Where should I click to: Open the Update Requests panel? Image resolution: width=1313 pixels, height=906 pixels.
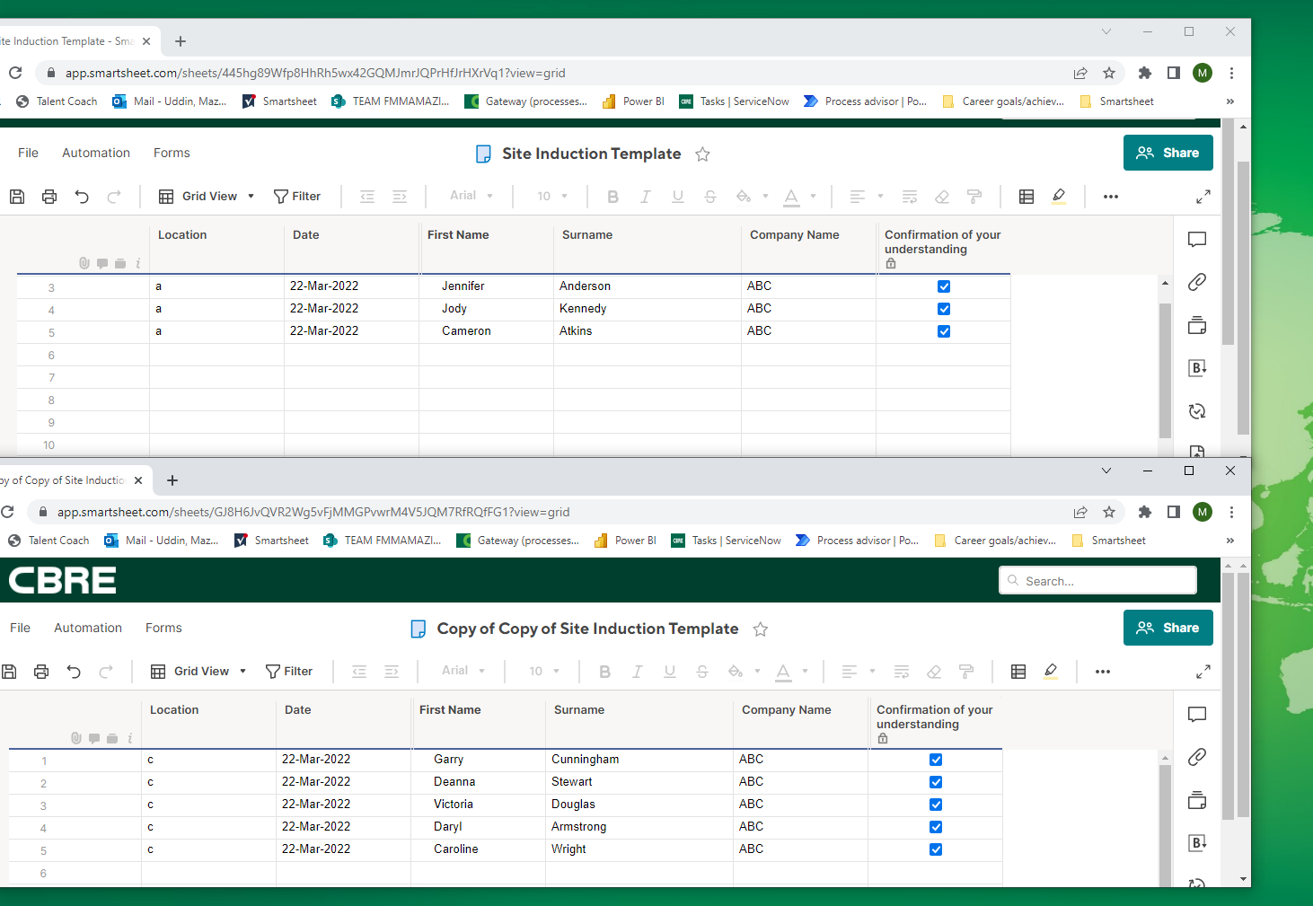click(x=1196, y=410)
